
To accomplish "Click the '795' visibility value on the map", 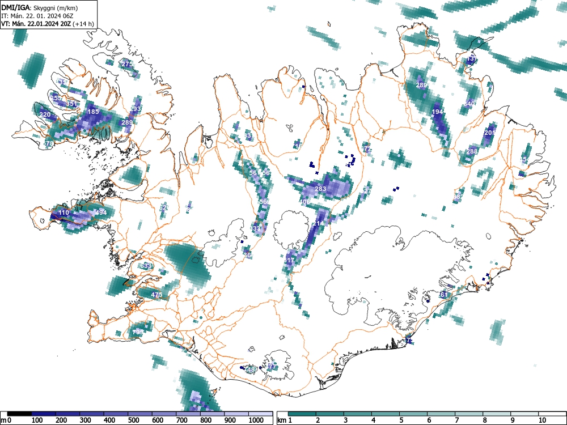I will (x=138, y=331).
